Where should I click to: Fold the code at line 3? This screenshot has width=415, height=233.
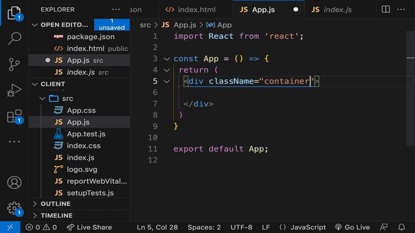click(167, 59)
